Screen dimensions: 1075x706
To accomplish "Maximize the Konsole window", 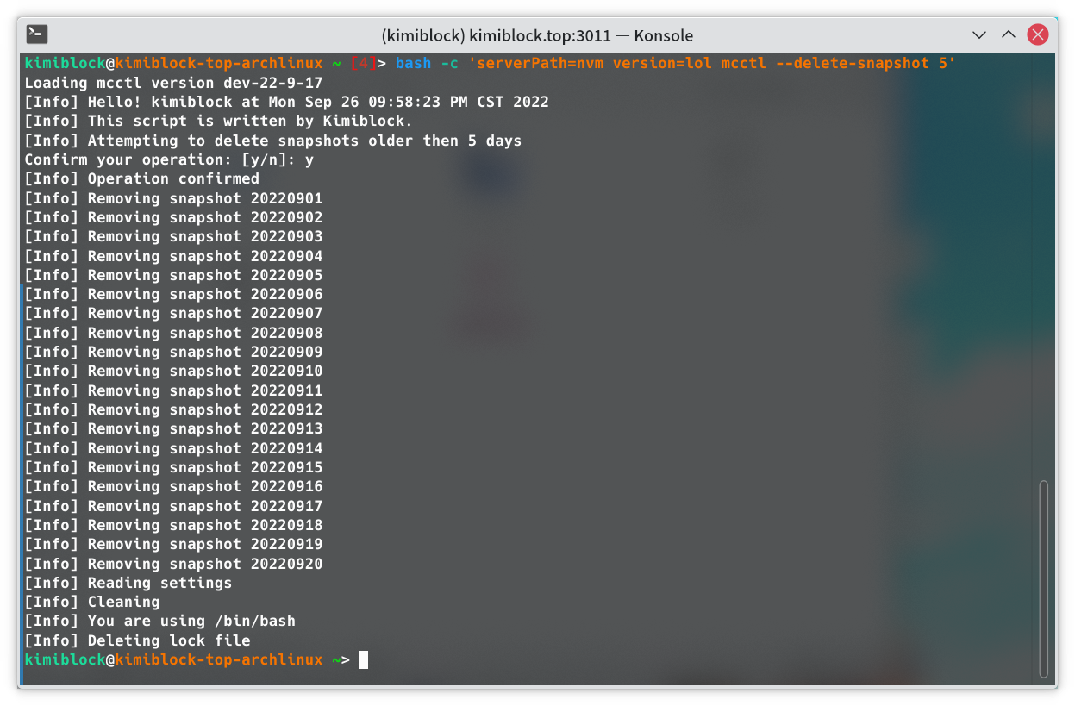I will 1009,35.
